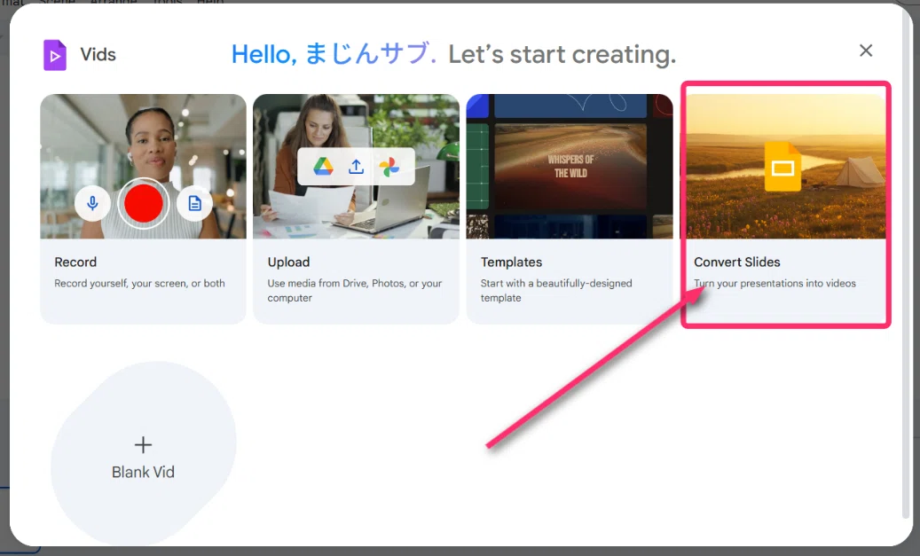Viewport: 920px width, 556px height.
Task: Click the Whispers of the Wild template thumbnail
Action: pyautogui.click(x=570, y=167)
